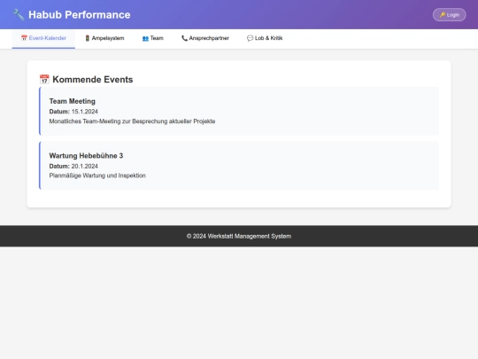This screenshot has width=478, height=359.
Task: Click the phone icon beside Ansprechpartner
Action: 184,38
